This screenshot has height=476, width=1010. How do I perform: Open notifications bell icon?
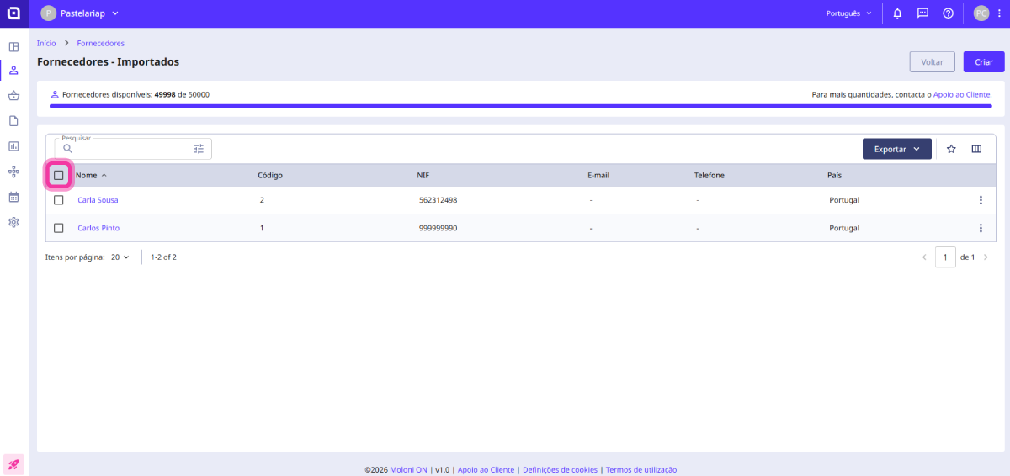pyautogui.click(x=897, y=13)
